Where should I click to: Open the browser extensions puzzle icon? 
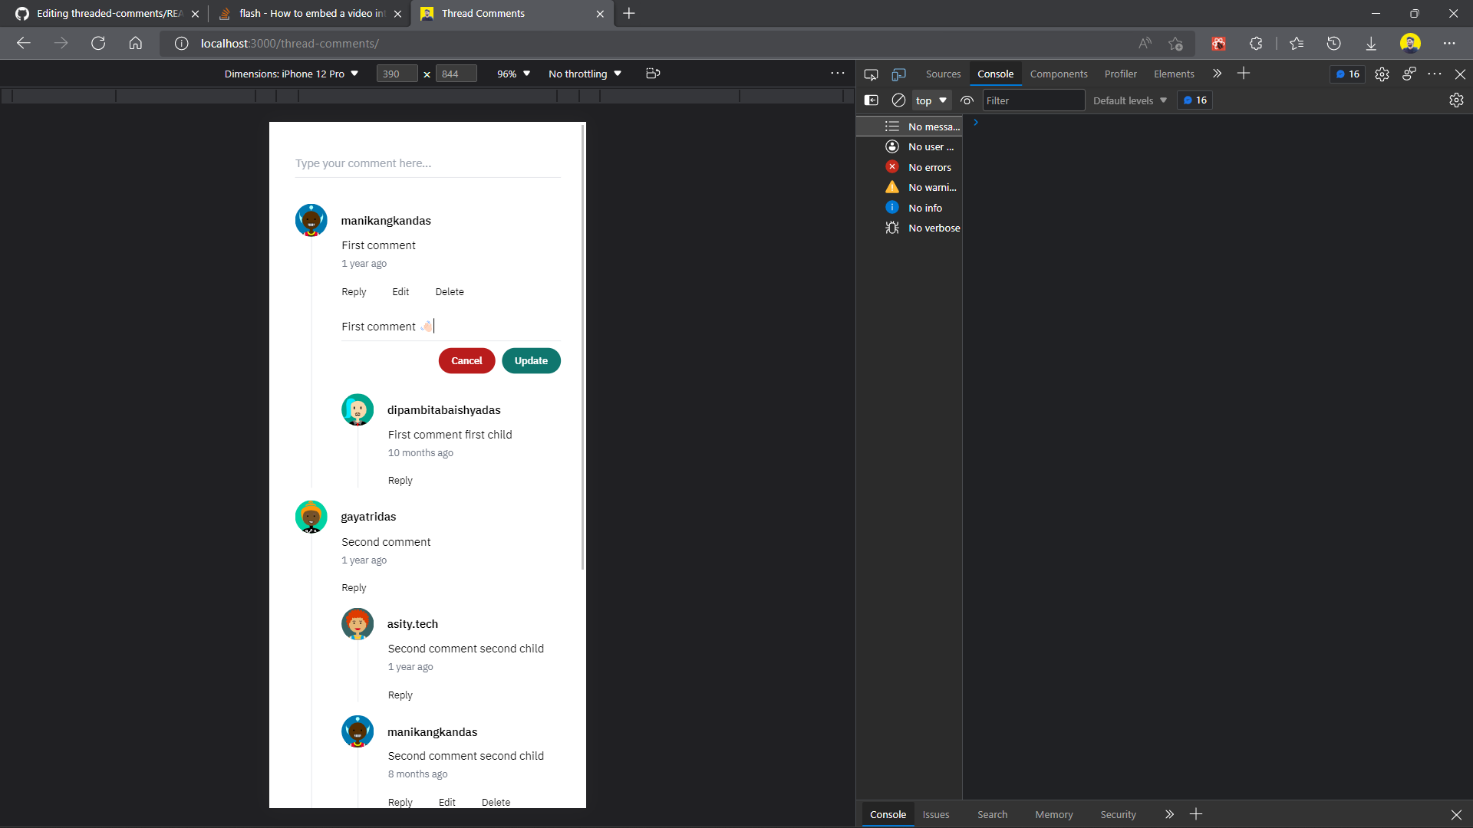1256,44
